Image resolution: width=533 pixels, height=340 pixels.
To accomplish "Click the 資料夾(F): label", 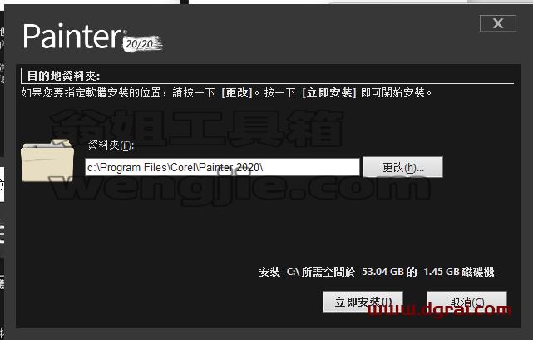I will click(111, 145).
